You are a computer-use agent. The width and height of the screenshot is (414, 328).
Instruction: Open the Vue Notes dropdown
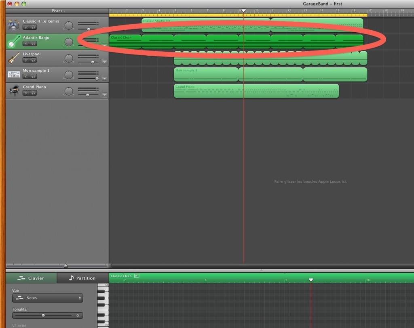[48, 298]
